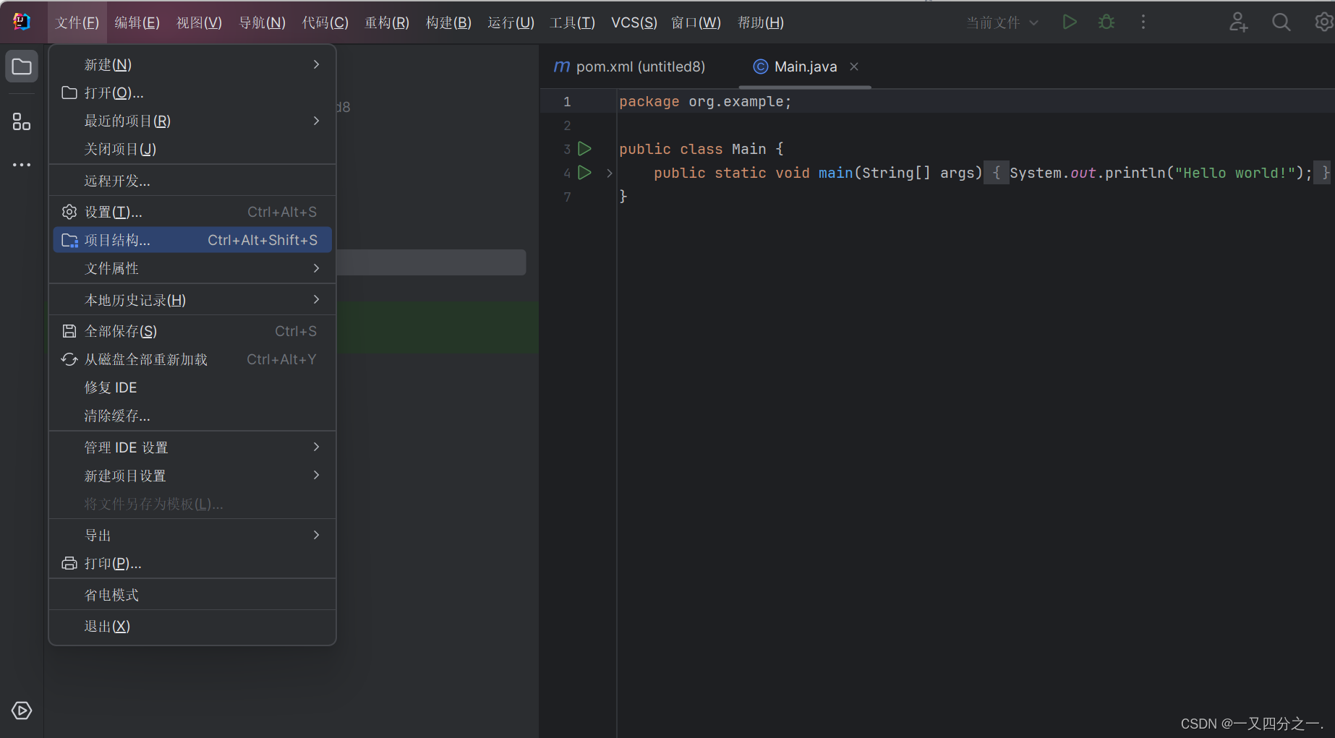The width and height of the screenshot is (1335, 738).
Task: Choose 清除缓存... menu entry
Action: [x=192, y=416]
